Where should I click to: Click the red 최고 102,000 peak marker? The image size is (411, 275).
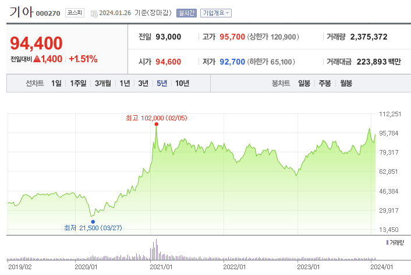click(x=157, y=124)
